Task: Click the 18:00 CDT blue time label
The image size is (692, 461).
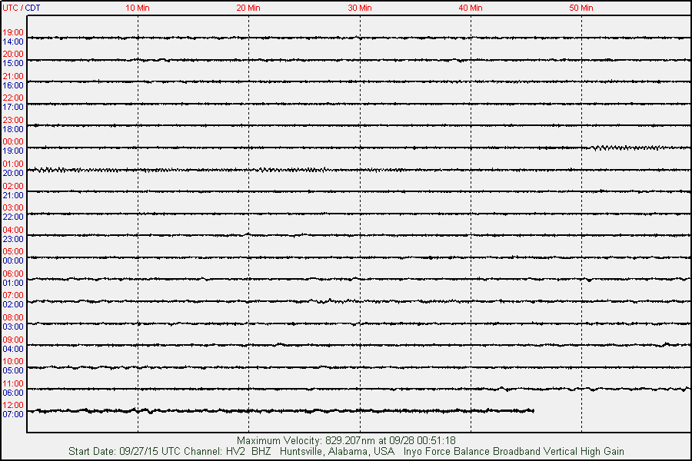Action: tap(13, 129)
